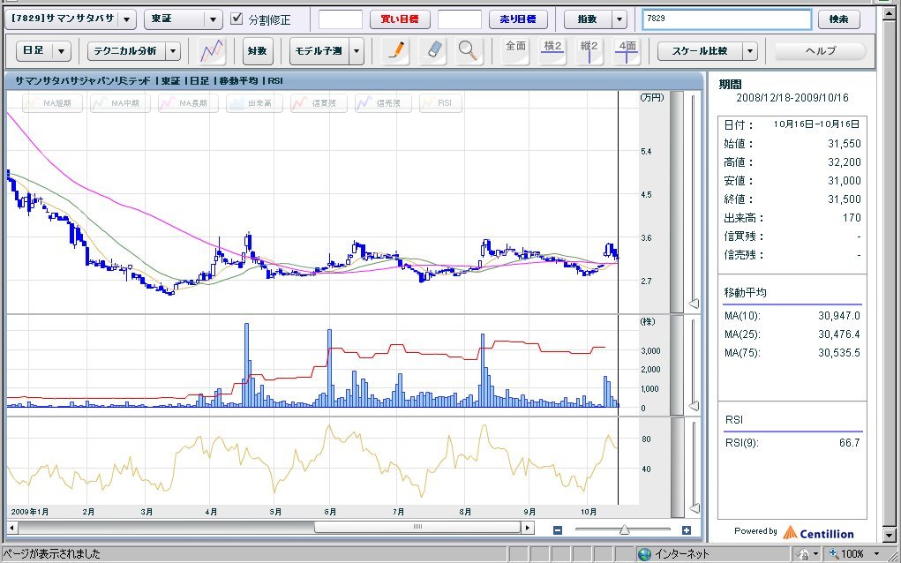This screenshot has width=901, height=563.
Task: Click the ヘルプ help button
Action: pos(821,51)
